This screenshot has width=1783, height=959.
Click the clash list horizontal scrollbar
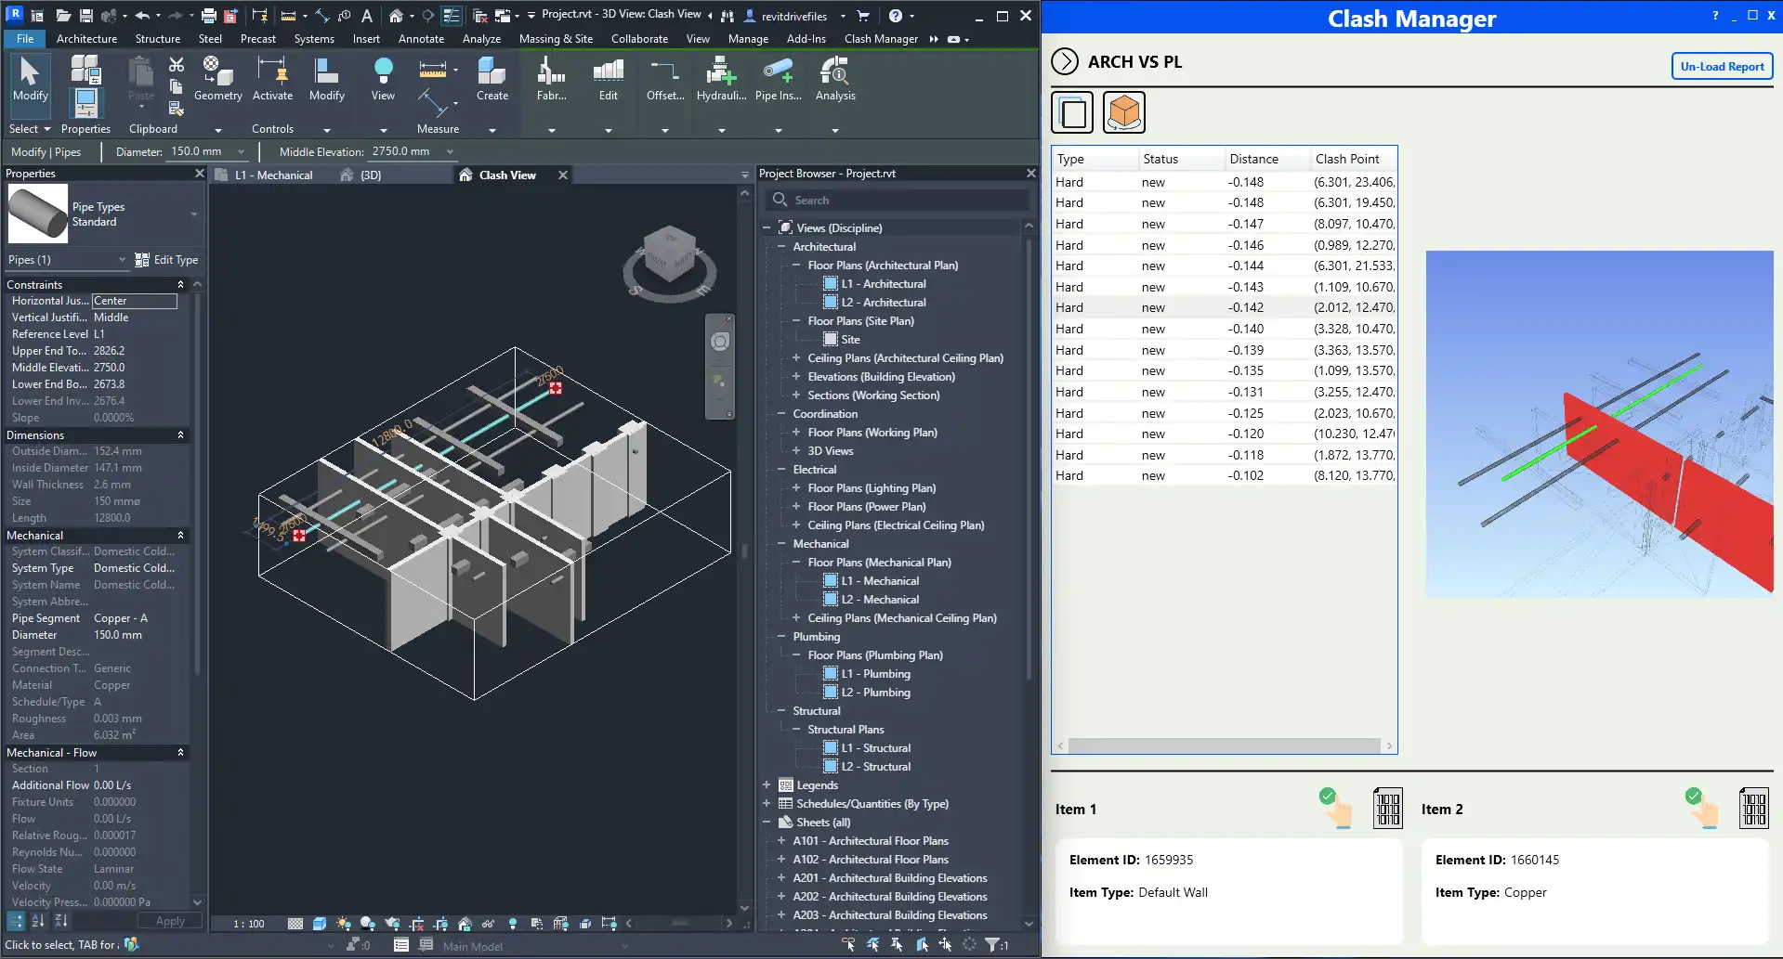click(x=1224, y=745)
